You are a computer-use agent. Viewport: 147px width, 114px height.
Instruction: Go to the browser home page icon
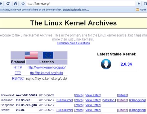(16, 4)
